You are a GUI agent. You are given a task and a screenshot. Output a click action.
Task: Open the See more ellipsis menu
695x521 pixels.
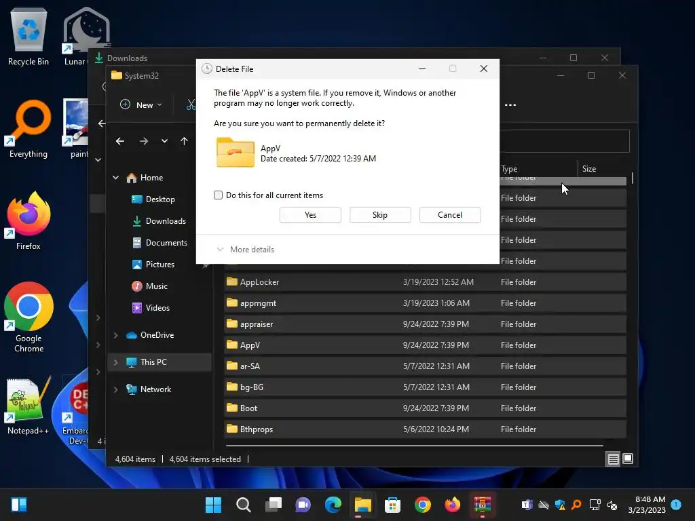pos(510,105)
